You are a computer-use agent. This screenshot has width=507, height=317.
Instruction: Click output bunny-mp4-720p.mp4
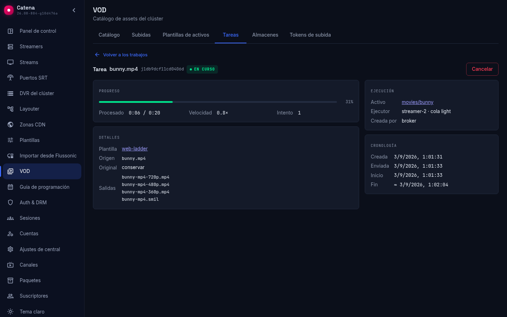point(145,177)
